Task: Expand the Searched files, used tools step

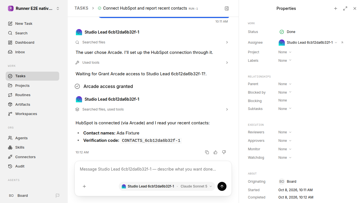Action: 152,109
